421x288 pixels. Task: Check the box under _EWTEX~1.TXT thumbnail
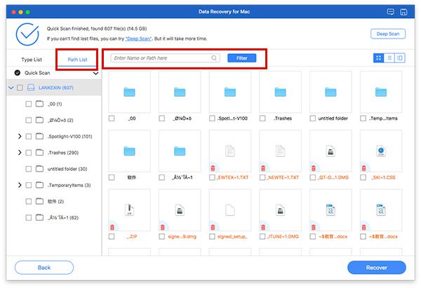click(x=212, y=177)
